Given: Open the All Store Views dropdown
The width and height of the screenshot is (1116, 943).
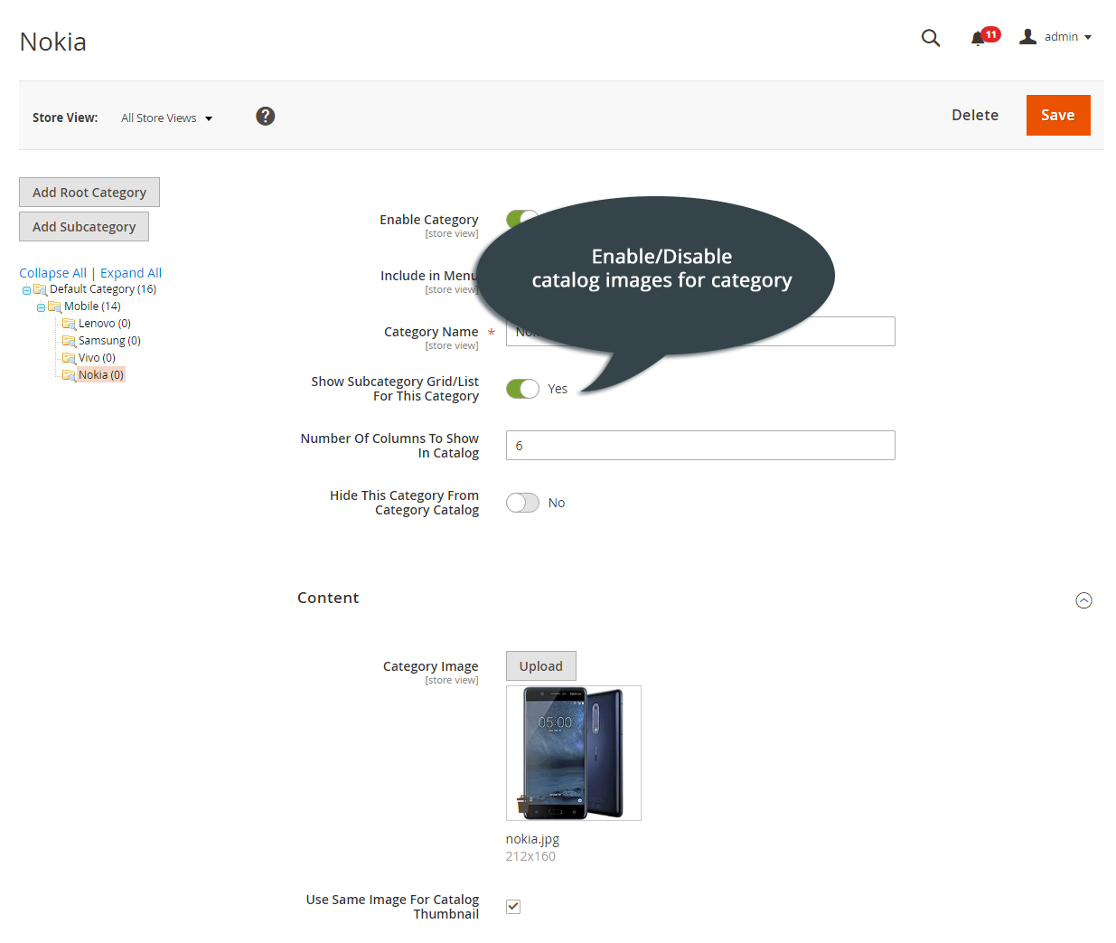Looking at the screenshot, I should click(166, 118).
